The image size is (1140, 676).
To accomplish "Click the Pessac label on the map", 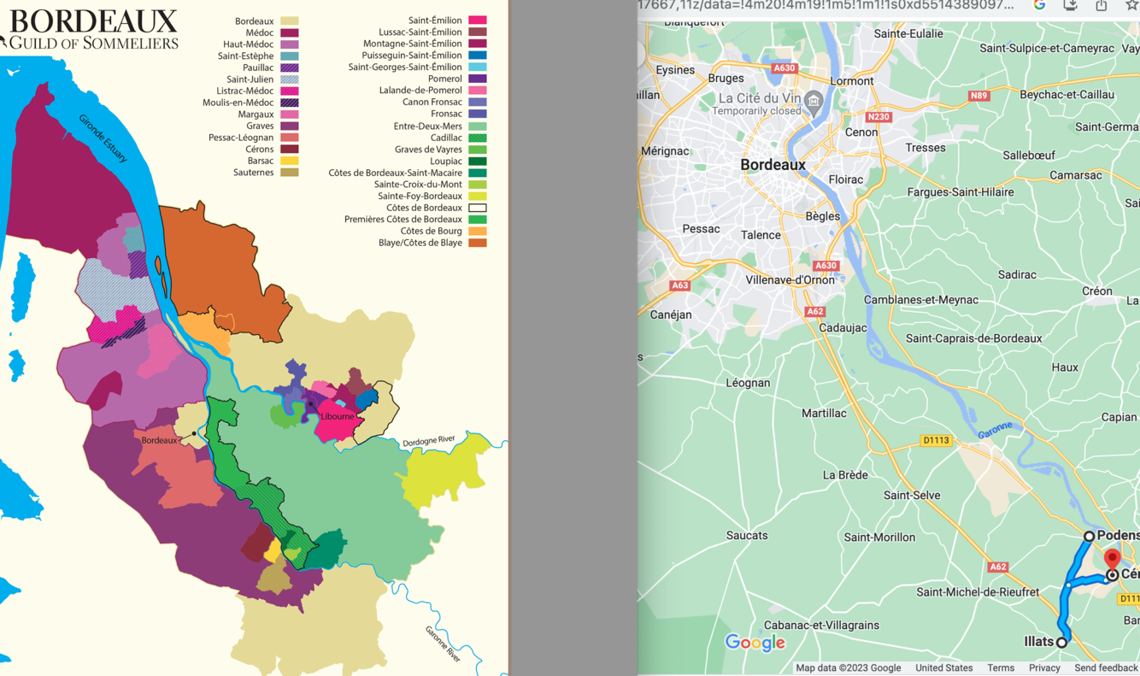I will click(x=702, y=229).
